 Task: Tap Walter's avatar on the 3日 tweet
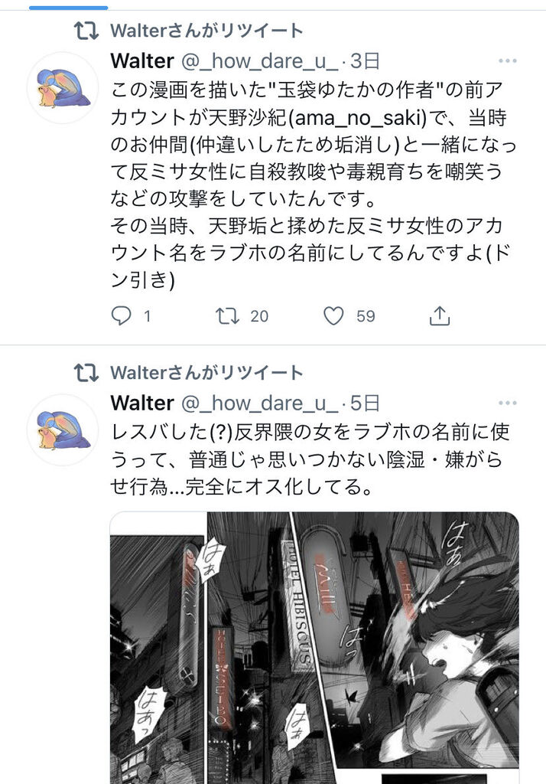coord(63,88)
